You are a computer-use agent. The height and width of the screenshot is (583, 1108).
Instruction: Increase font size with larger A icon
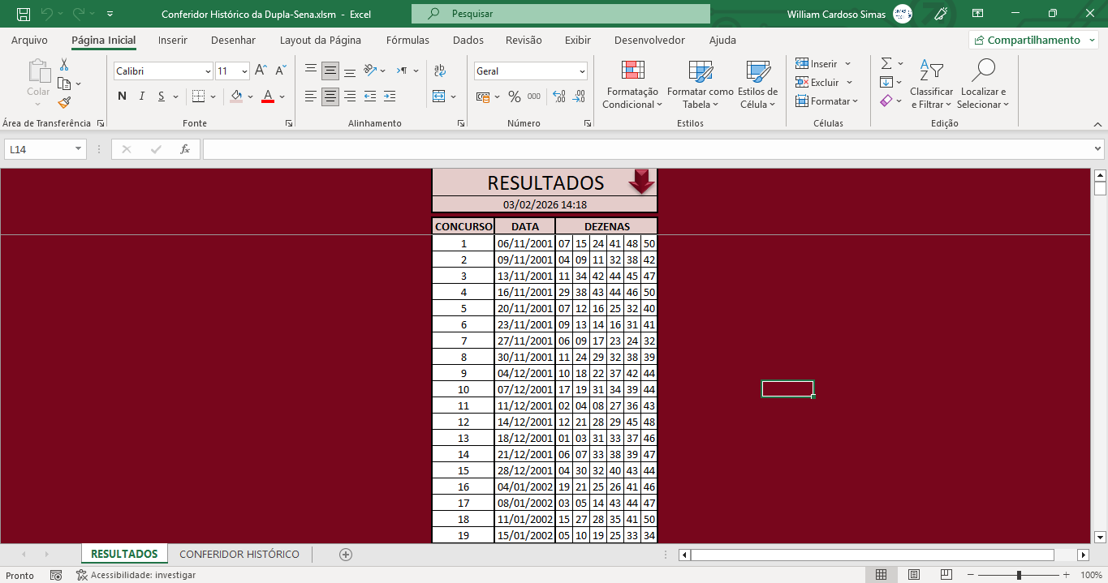tap(261, 71)
